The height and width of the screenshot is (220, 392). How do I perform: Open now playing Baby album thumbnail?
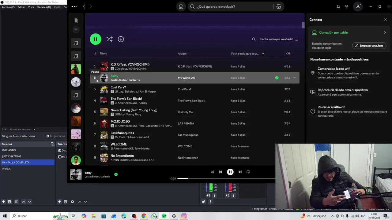(x=76, y=174)
